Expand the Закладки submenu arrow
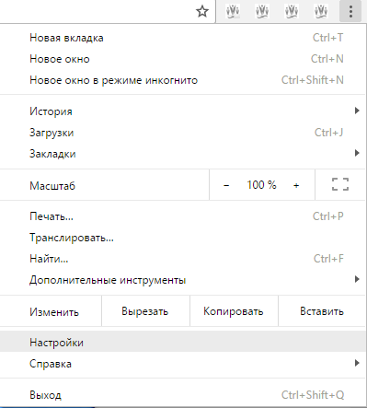This screenshot has height=408, width=367. (357, 153)
